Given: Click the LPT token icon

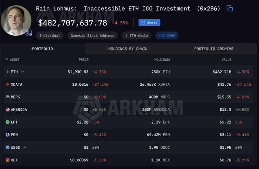Looking at the screenshot, I should (7, 122).
